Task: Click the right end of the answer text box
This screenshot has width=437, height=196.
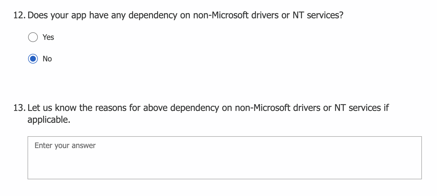Action: [413, 158]
